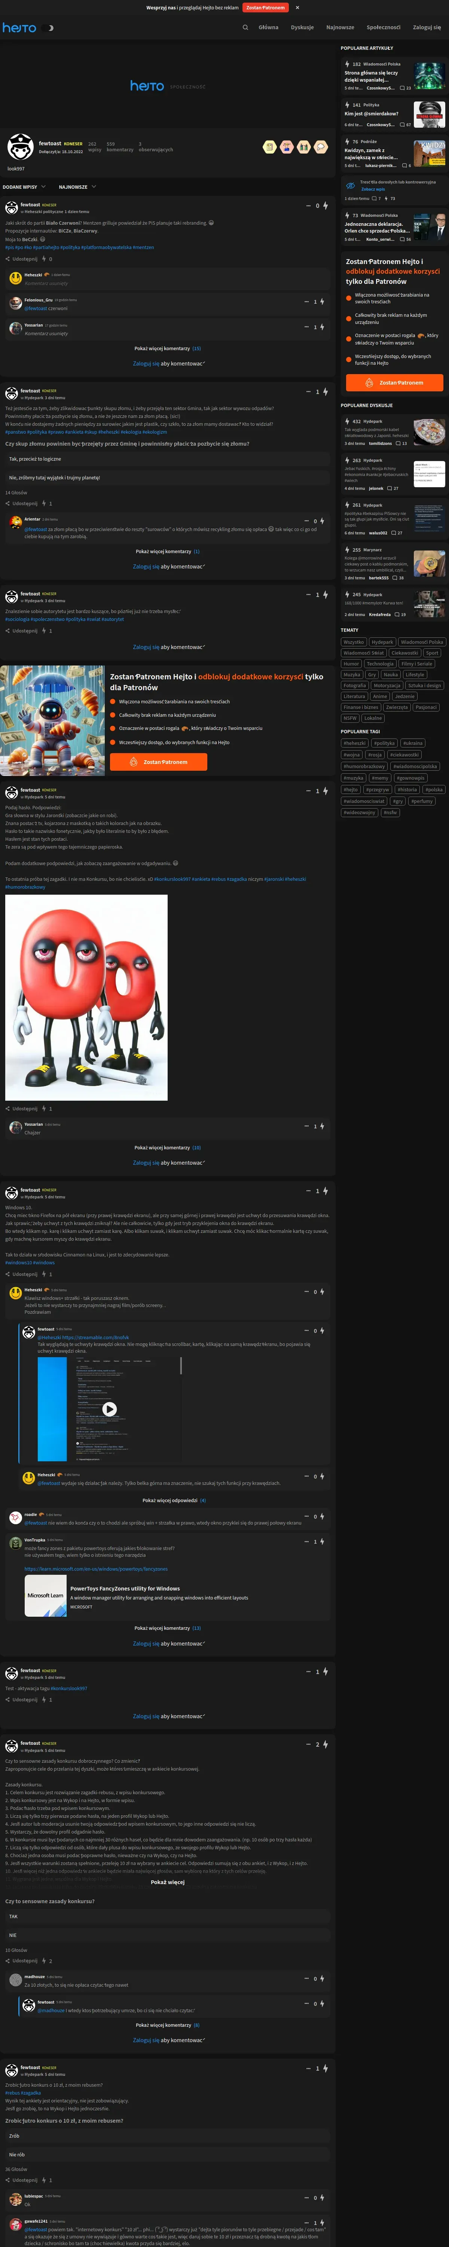The image size is (449, 2247).
Task: Upvote lightning on madhouze's comment
Action: pos(323,1978)
